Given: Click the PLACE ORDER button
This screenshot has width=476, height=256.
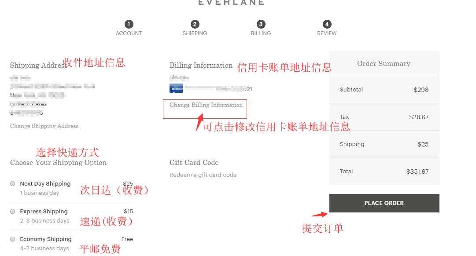Looking at the screenshot, I should [384, 203].
